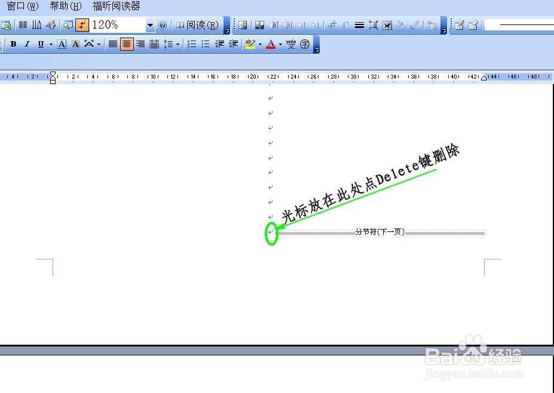Viewport: 554px width, 393px height.
Task: Open the underline style dropdown arrow
Action: [51, 44]
